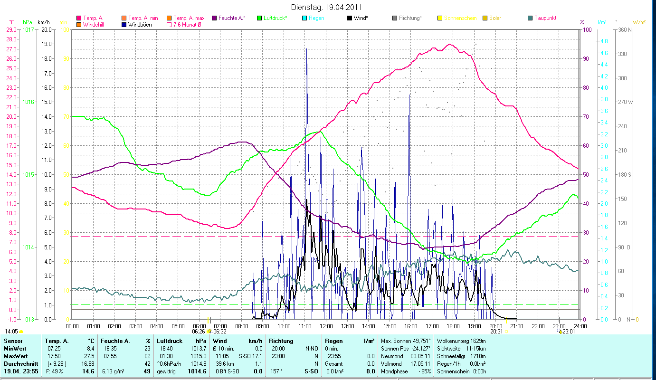The height and width of the screenshot is (380, 656).
Task: Click the sunrise marker at 06:26
Action: point(209,331)
